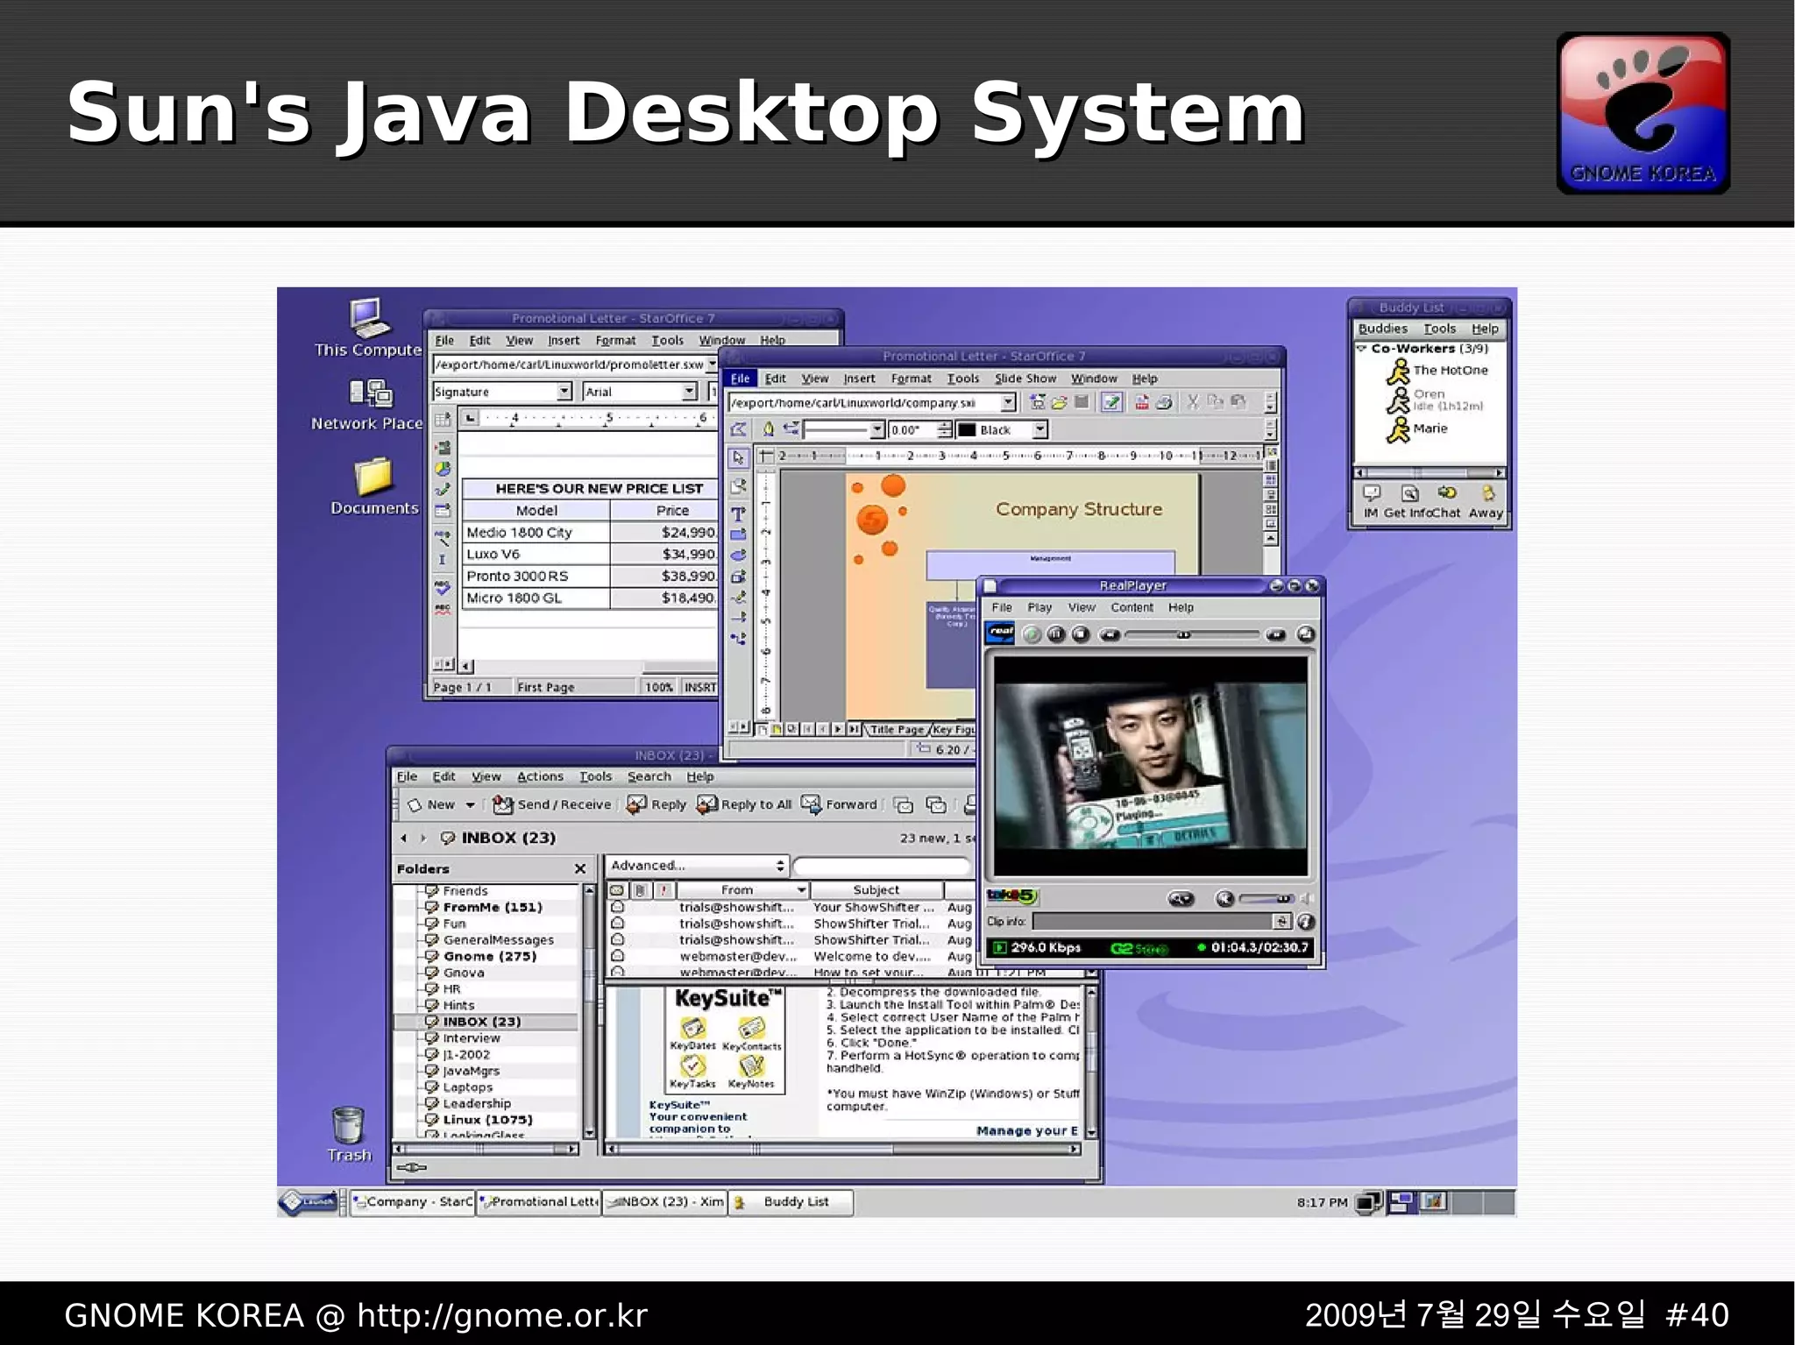
Task: Select the Rectangle tool in Impress
Action: coord(738,534)
